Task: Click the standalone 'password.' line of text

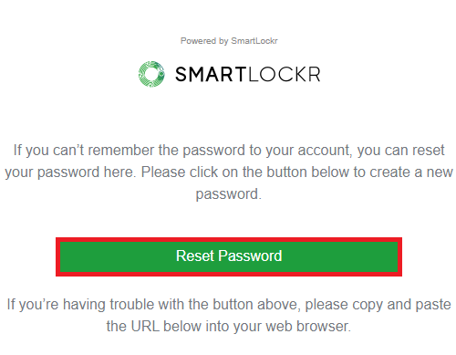Action: tap(229, 194)
